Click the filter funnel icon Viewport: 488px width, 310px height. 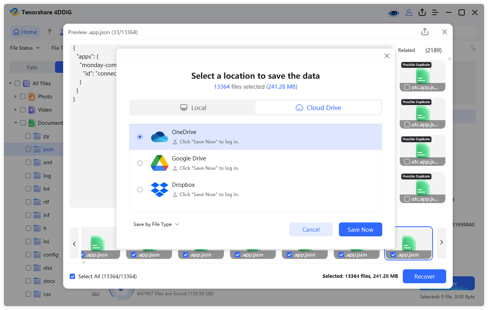[x=473, y=48]
